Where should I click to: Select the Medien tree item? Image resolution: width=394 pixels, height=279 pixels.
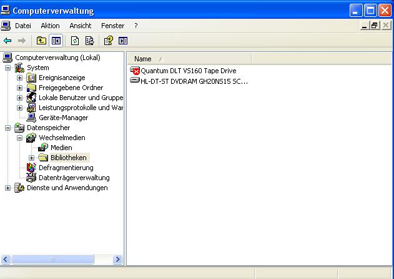[x=61, y=148]
